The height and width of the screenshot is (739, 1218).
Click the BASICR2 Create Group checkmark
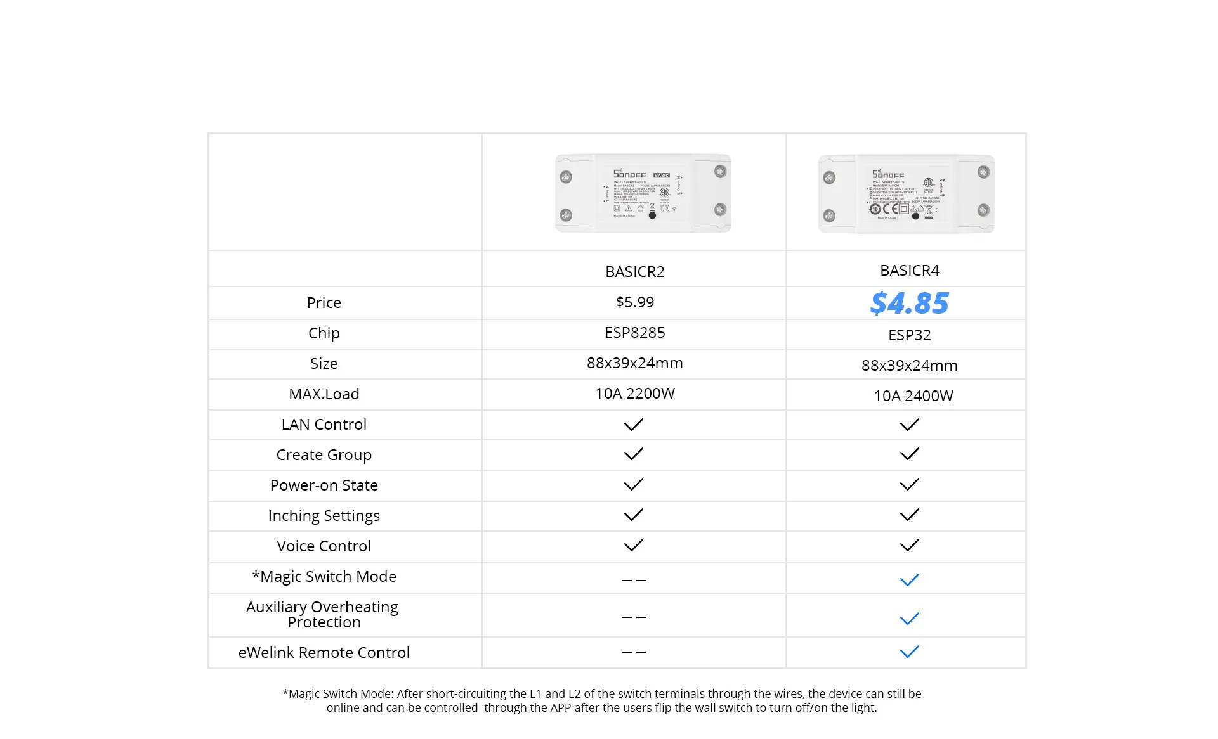[x=633, y=454]
